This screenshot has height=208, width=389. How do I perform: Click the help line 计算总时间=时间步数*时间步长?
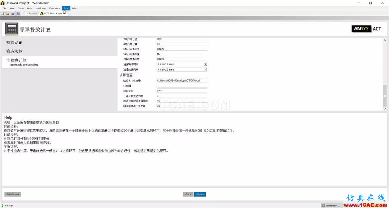[27, 139]
